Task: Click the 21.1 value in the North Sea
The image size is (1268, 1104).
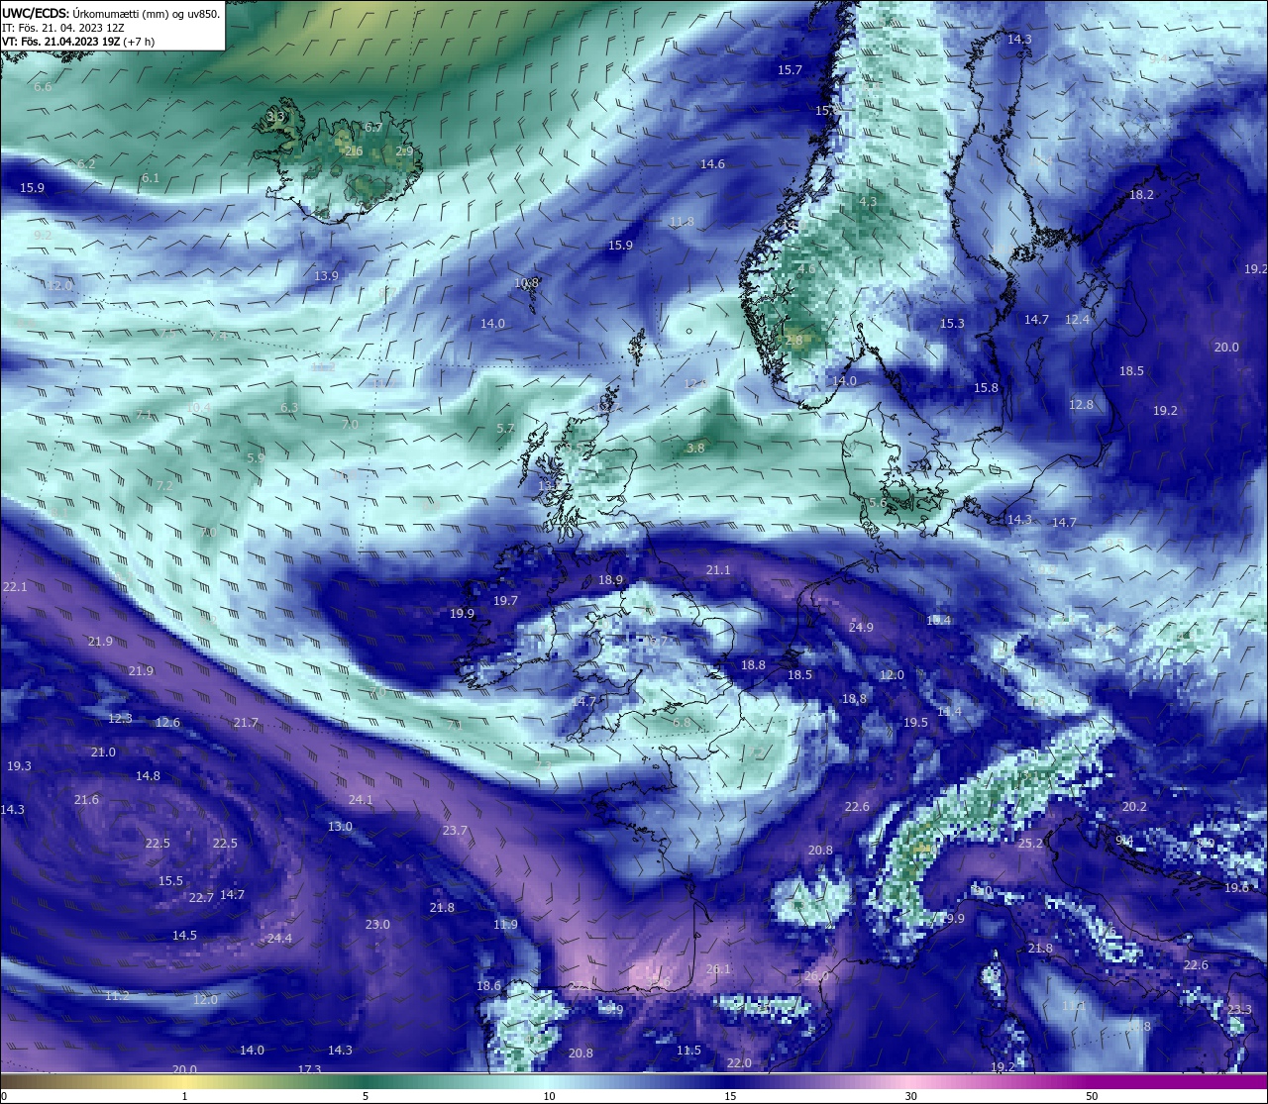Action: (x=718, y=570)
